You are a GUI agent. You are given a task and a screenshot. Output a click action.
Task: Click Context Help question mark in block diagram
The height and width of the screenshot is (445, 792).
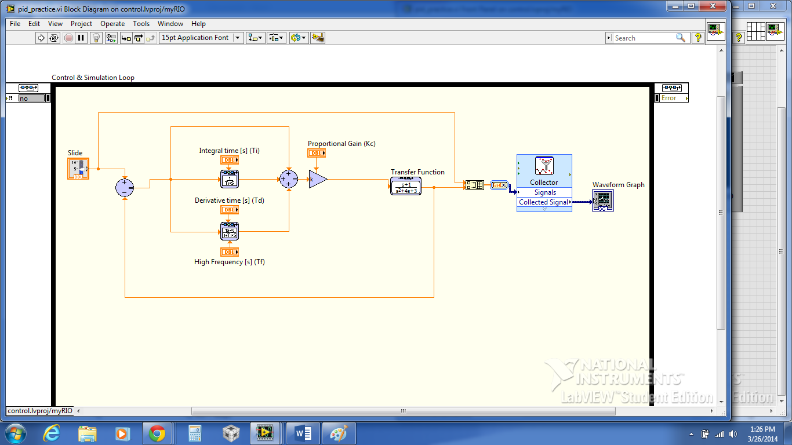click(697, 38)
